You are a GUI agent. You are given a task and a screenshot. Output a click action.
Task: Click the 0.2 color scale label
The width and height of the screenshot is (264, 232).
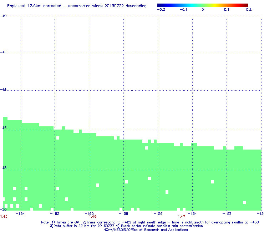[249, 10]
